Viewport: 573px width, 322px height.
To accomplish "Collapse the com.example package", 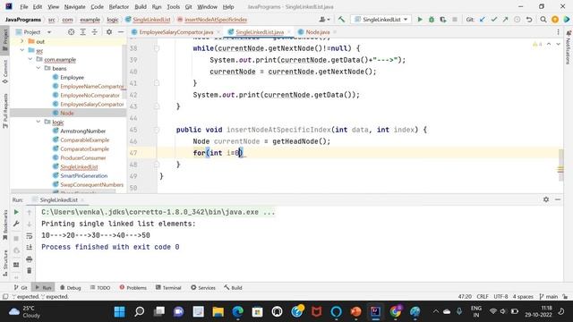I will pyautogui.click(x=30, y=59).
